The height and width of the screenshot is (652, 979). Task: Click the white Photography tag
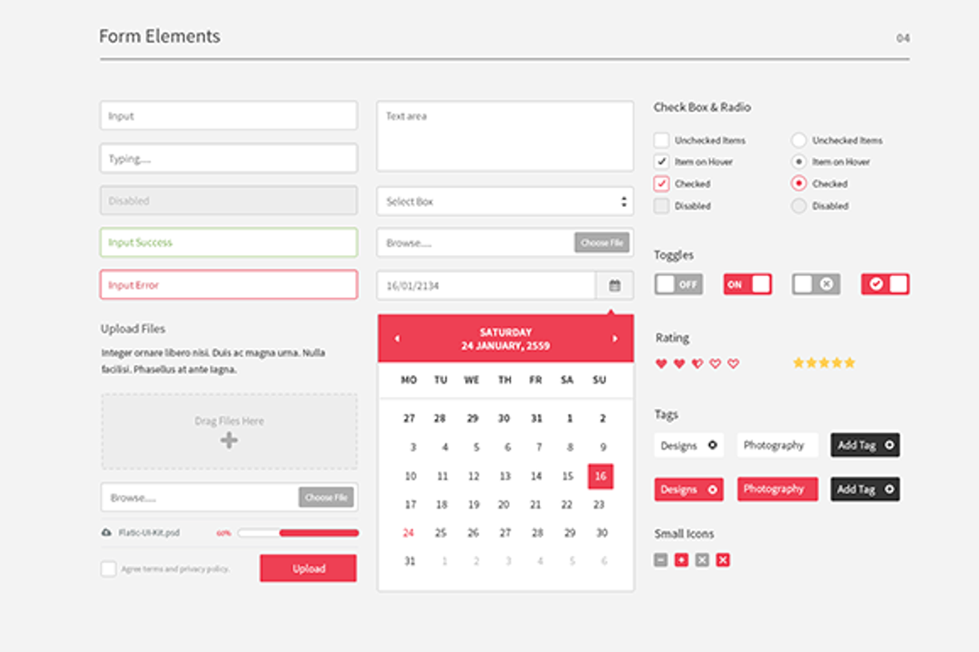[x=777, y=445]
